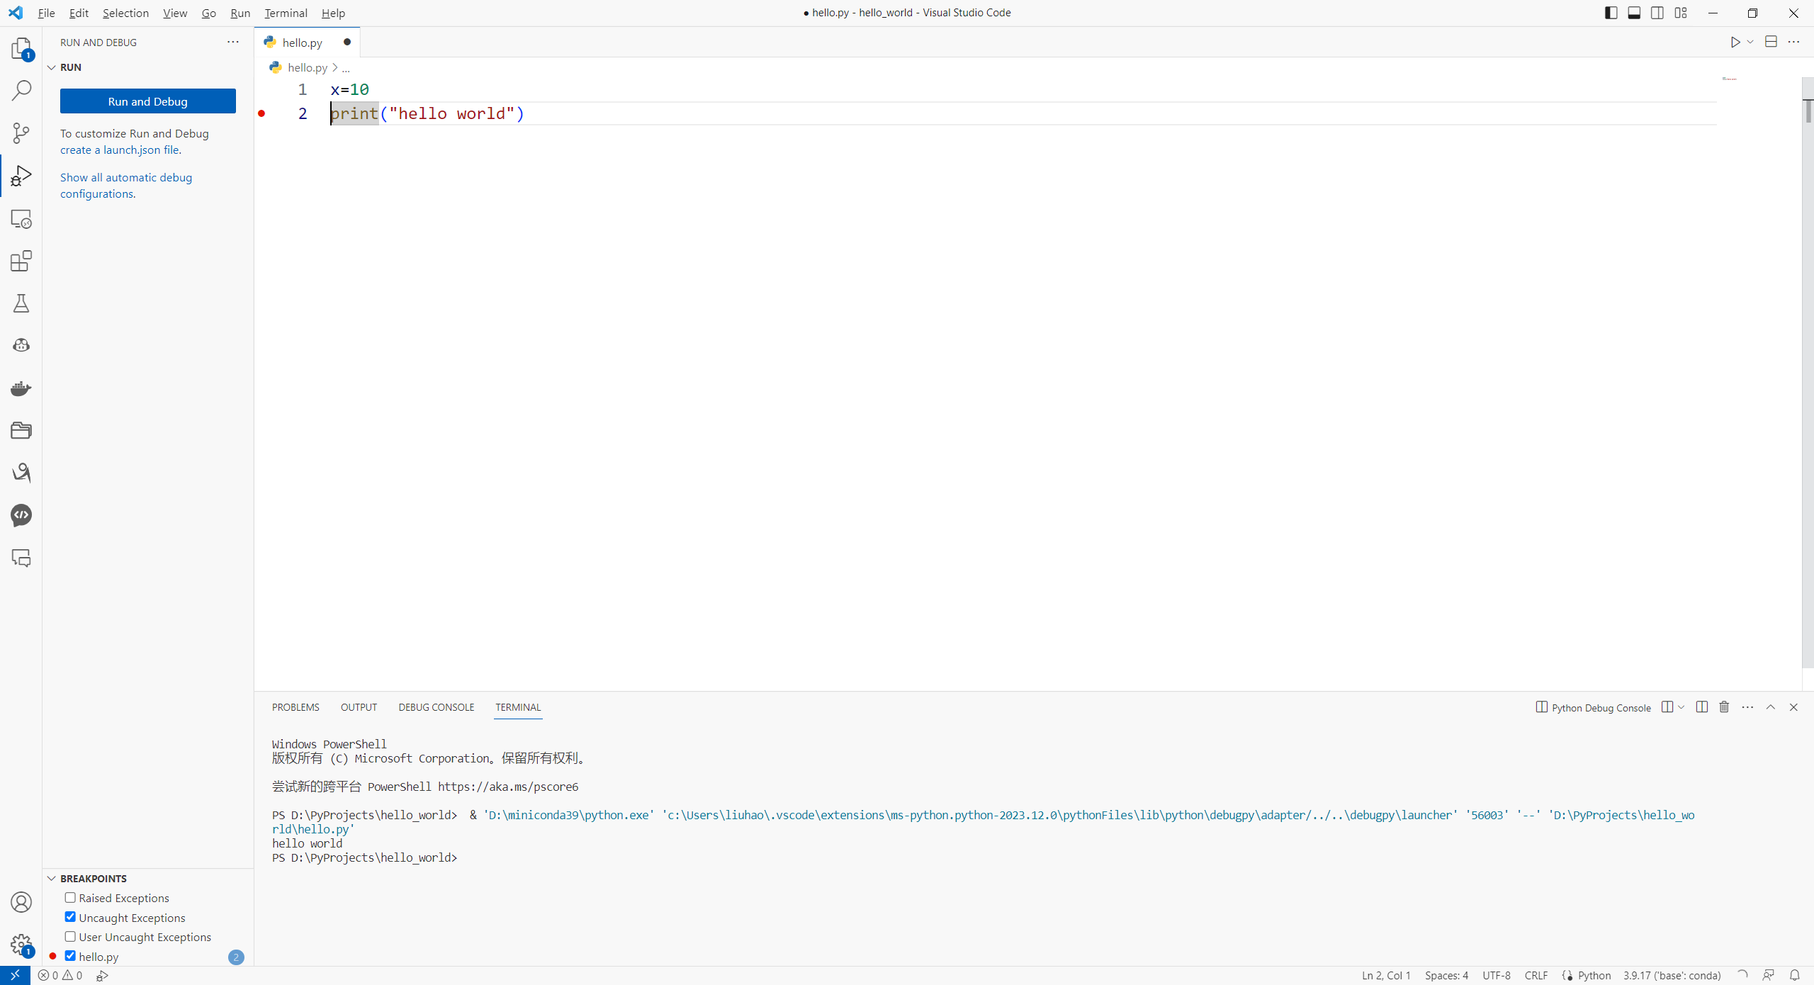Image resolution: width=1814 pixels, height=985 pixels.
Task: Click create a launch.json file link
Action: click(120, 150)
